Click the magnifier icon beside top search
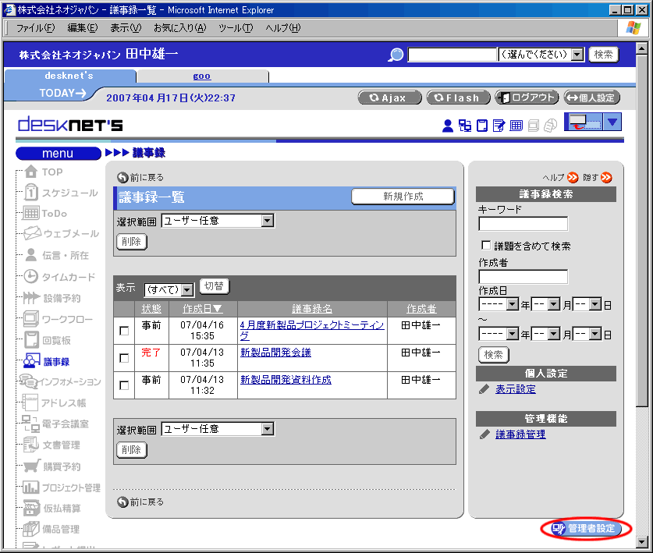Screen dimensions: 653x553 tap(396, 55)
